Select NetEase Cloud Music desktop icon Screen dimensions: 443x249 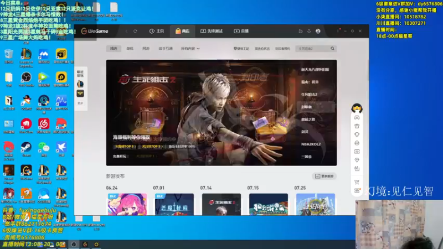pyautogui.click(x=44, y=126)
